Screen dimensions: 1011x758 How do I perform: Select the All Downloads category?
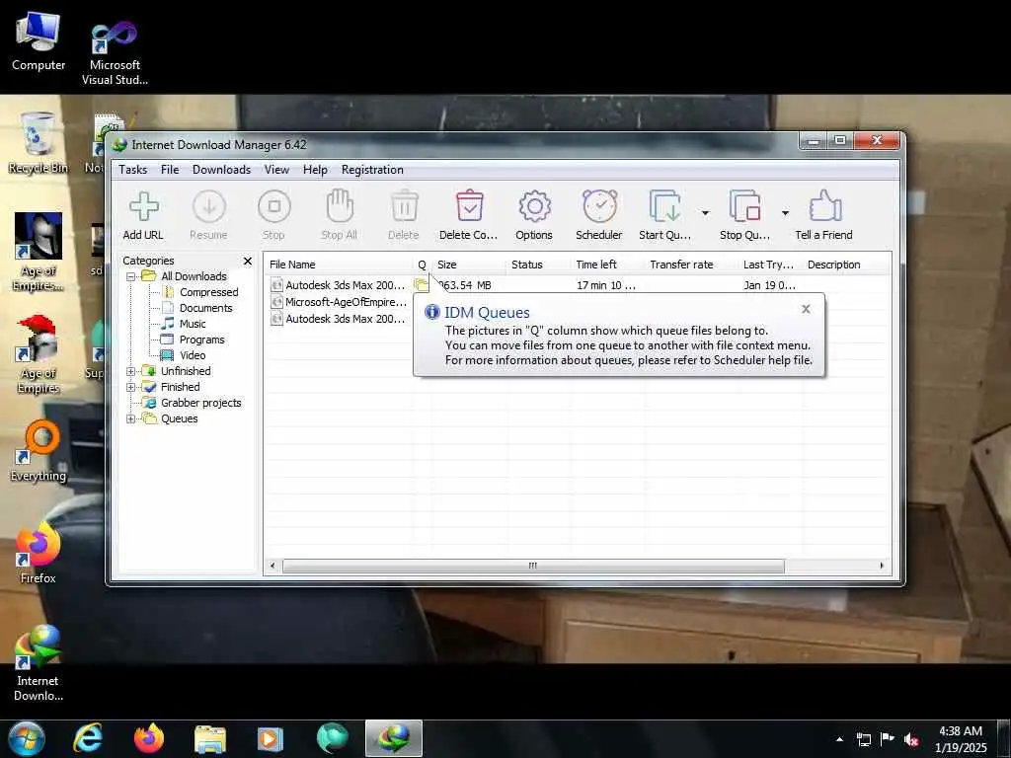(194, 276)
